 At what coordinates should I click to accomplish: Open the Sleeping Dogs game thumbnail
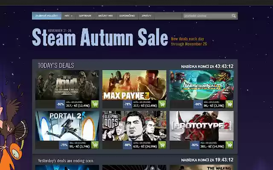click(134, 126)
